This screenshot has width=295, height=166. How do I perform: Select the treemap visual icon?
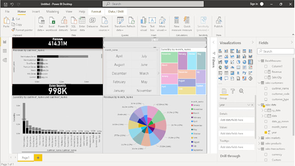click(250, 62)
